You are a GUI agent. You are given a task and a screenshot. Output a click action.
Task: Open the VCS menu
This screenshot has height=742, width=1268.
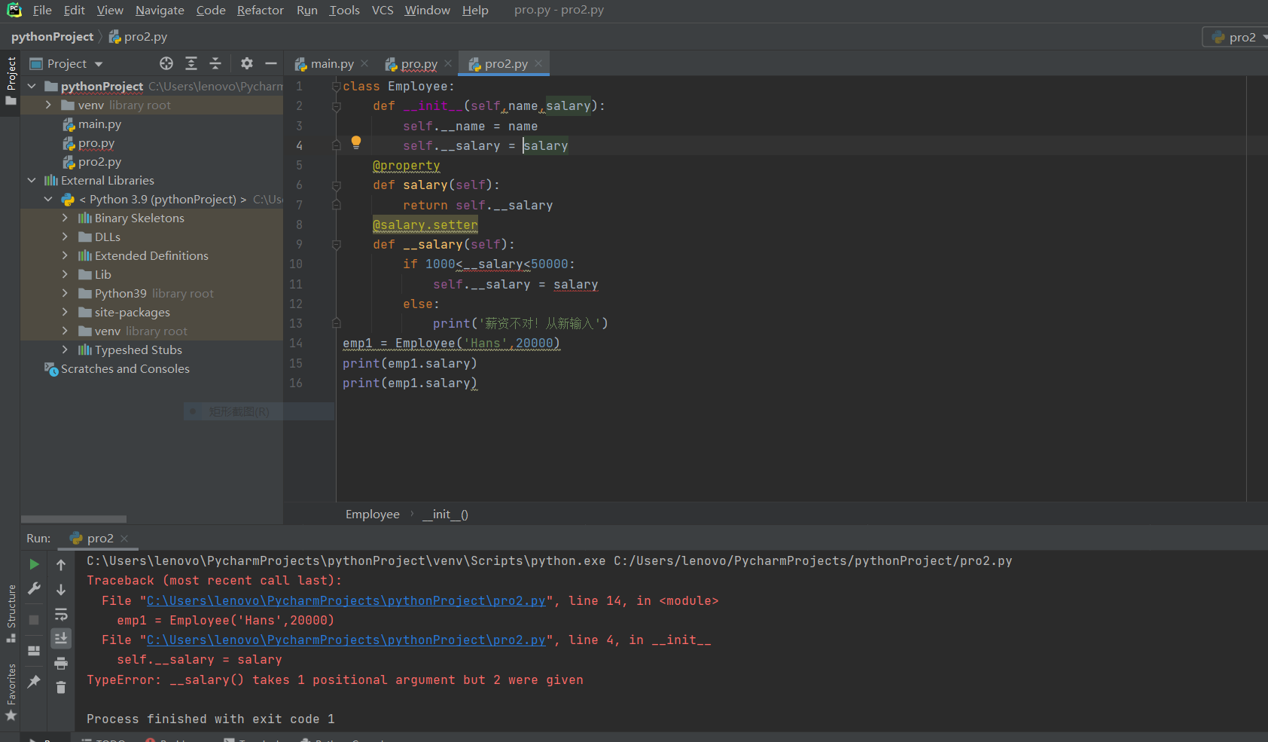(x=383, y=10)
